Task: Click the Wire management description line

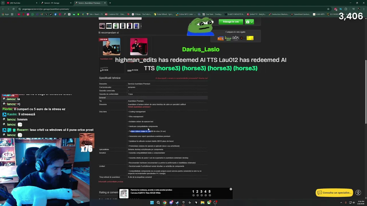Action: point(136,116)
